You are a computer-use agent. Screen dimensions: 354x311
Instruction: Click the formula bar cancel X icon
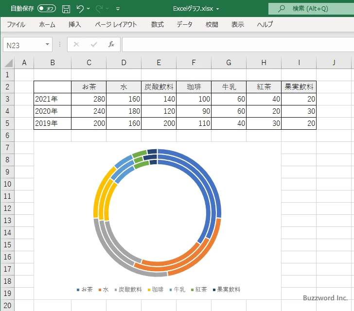tap(76, 44)
